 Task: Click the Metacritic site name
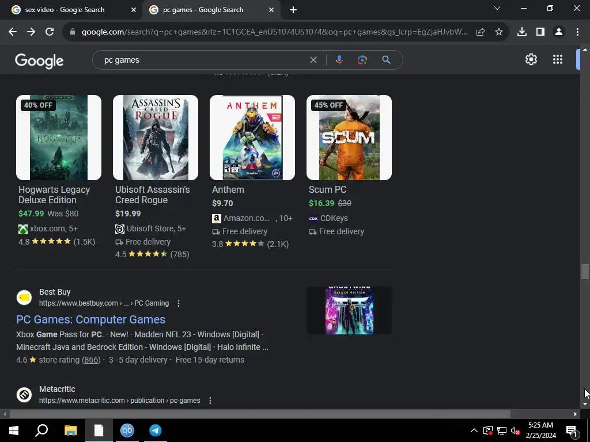click(x=57, y=390)
